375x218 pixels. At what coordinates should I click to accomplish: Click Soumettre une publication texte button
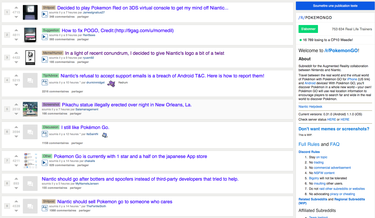click(335, 6)
